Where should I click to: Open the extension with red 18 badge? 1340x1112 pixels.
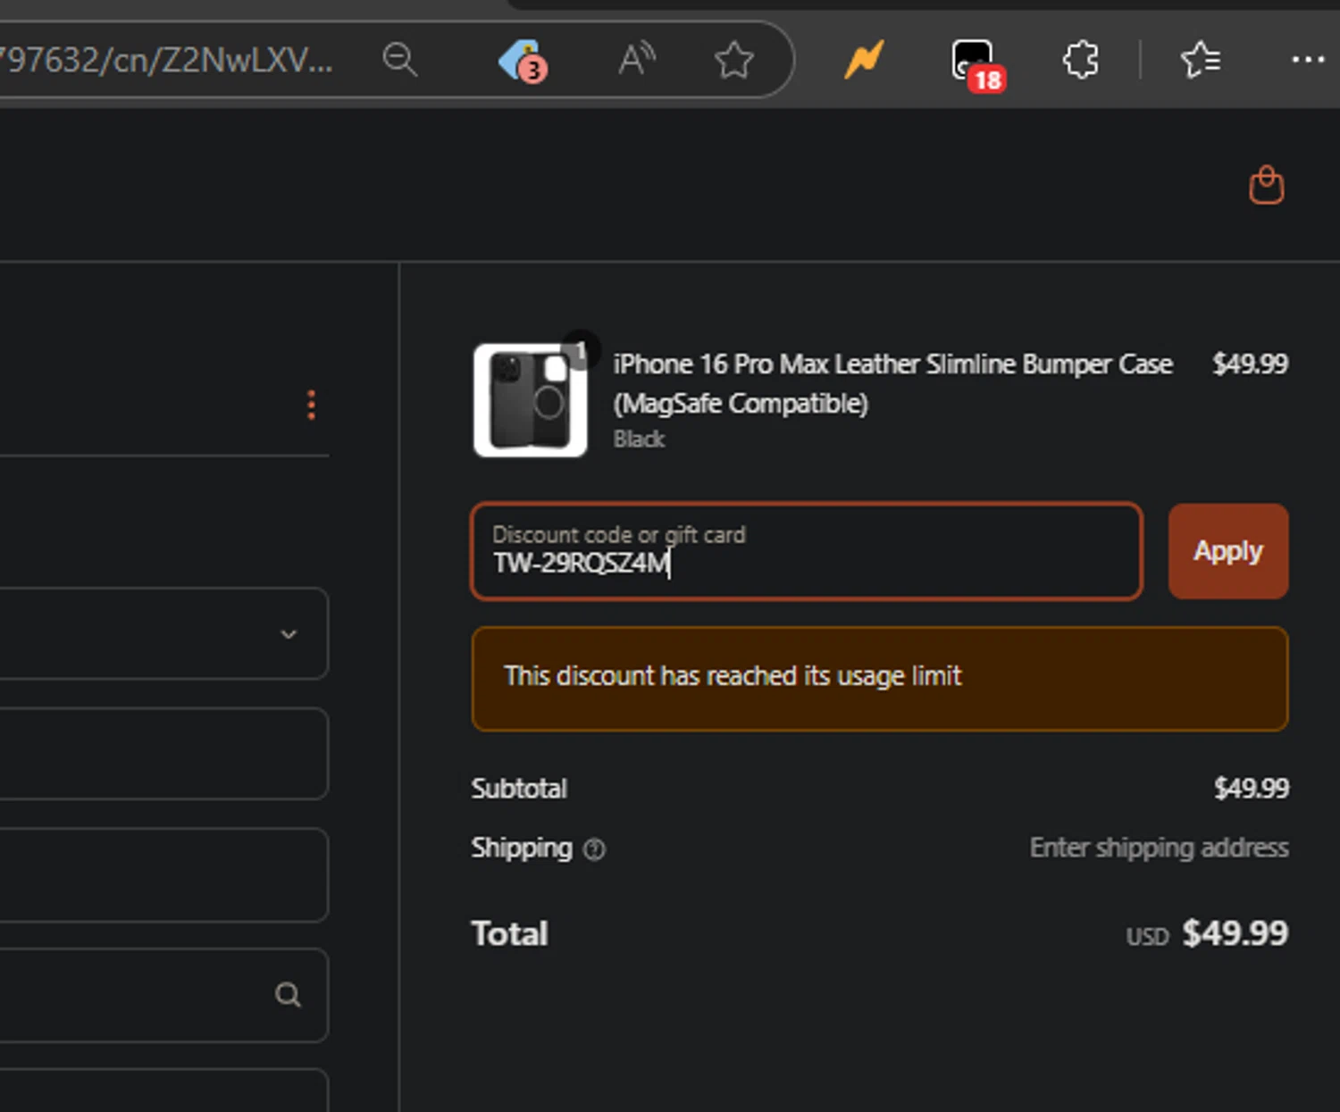pos(978,64)
